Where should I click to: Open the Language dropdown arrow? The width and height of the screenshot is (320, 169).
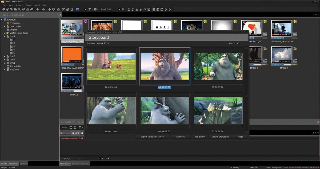pyautogui.click(x=100, y=158)
